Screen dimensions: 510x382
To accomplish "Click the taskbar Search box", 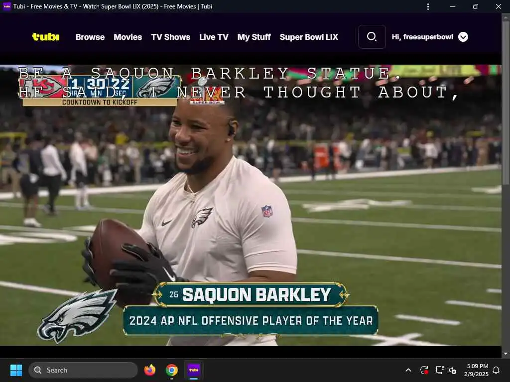I will tap(83, 370).
